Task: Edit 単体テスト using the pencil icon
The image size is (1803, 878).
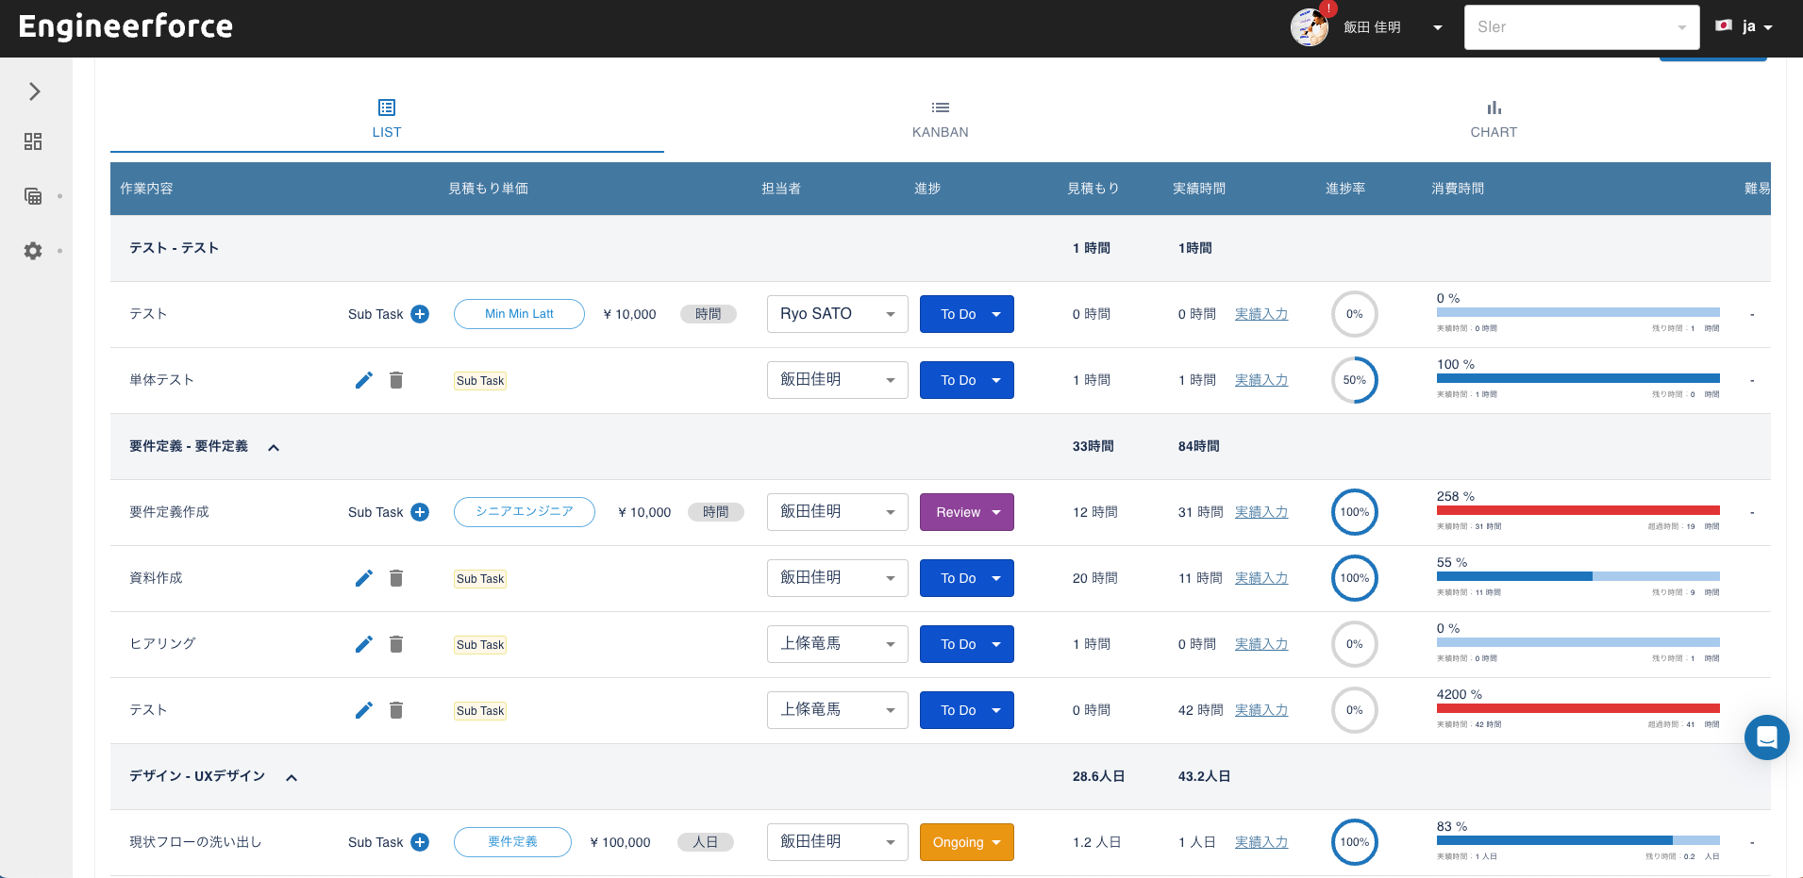Action: [x=364, y=379]
